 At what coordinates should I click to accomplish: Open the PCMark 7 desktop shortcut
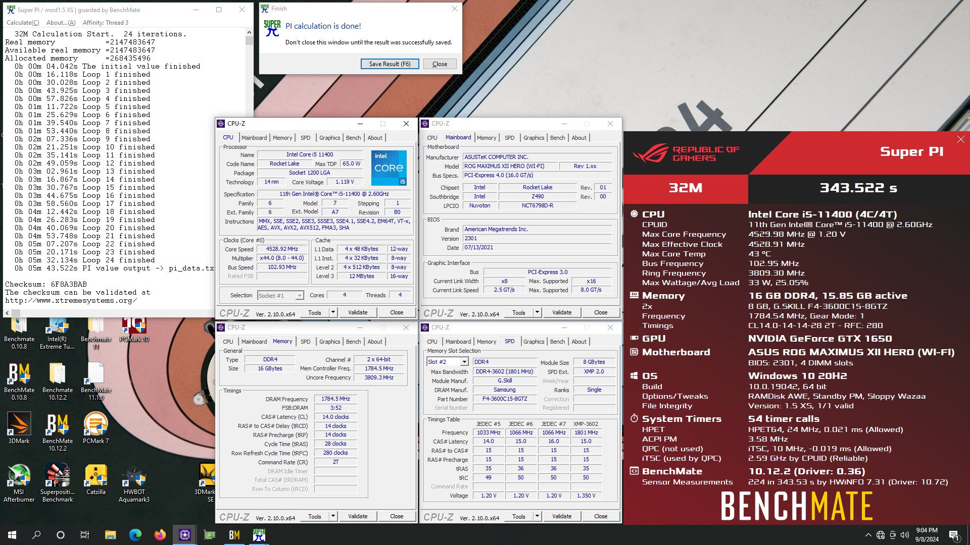pyautogui.click(x=95, y=428)
